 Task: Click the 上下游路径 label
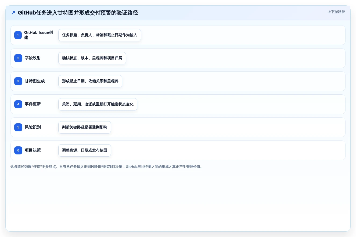click(336, 12)
